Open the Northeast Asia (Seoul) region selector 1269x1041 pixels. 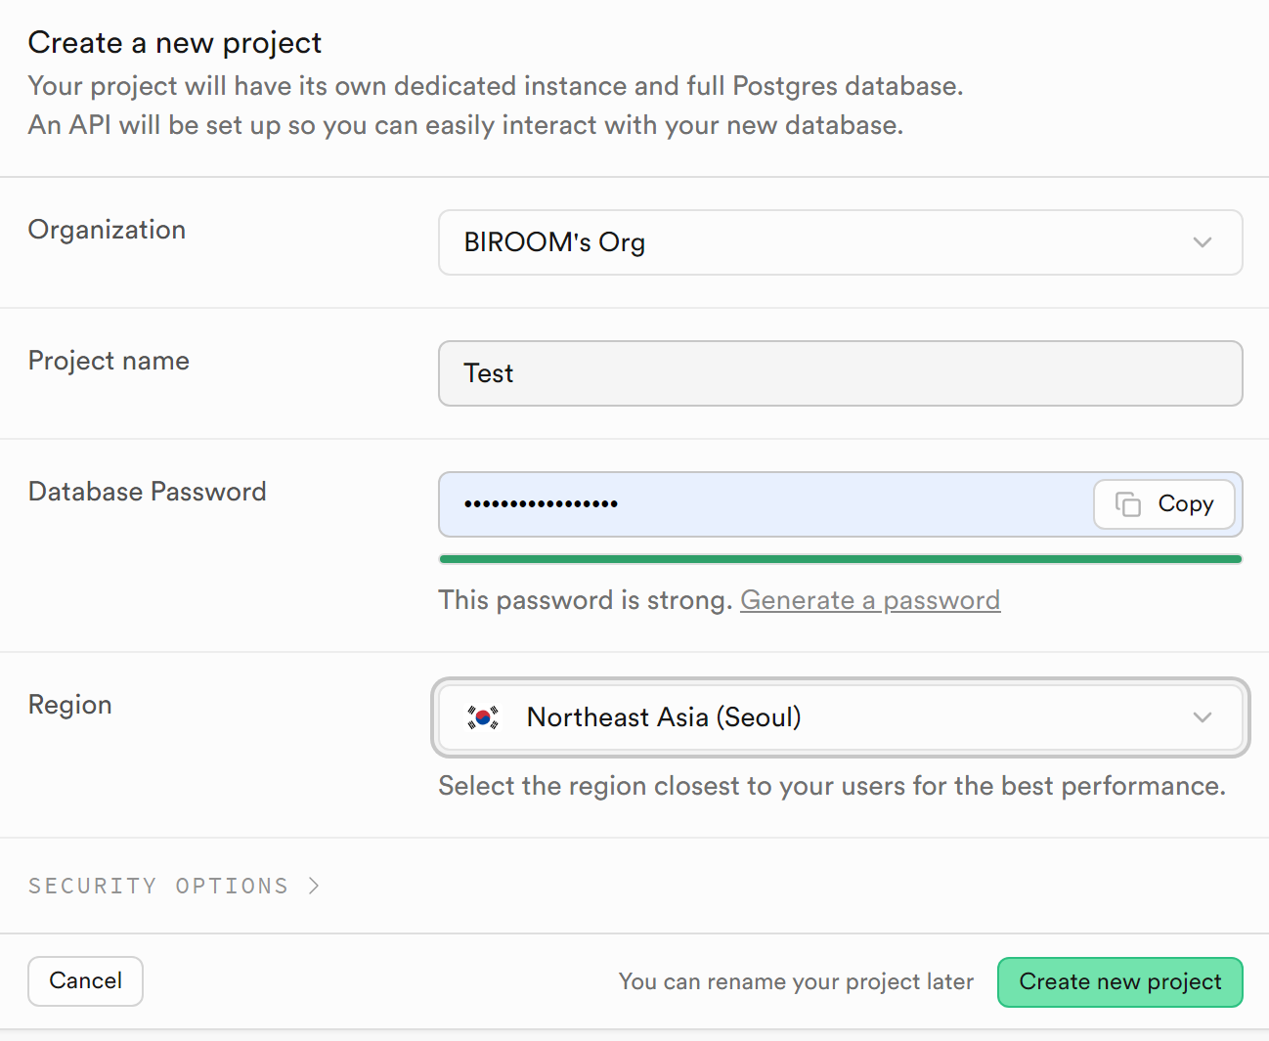tap(841, 717)
